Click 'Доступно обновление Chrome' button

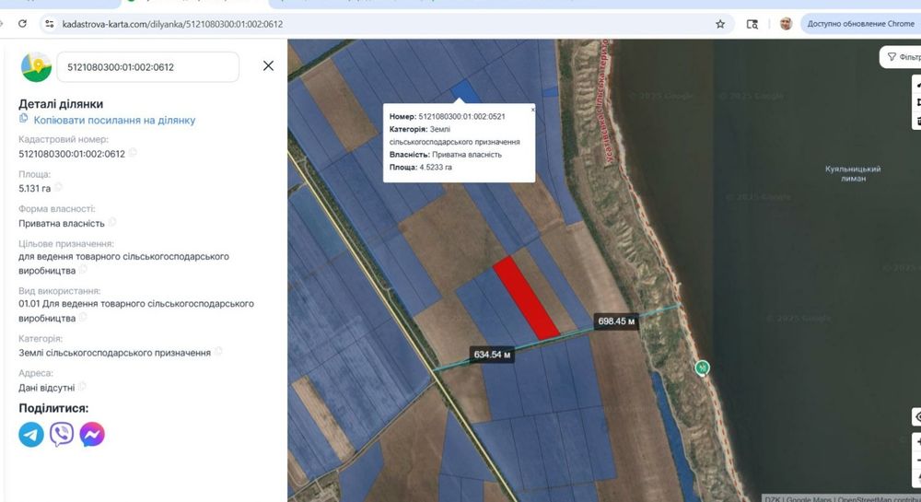click(860, 24)
